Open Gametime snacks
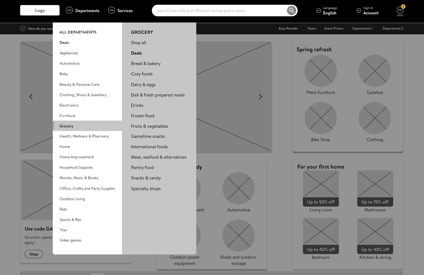This screenshot has height=275, width=424. 148,136
